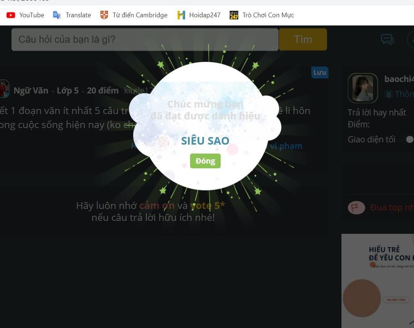The width and height of the screenshot is (414, 328).
Task: Click the YouTube bookmark icon
Action: pyautogui.click(x=11, y=15)
